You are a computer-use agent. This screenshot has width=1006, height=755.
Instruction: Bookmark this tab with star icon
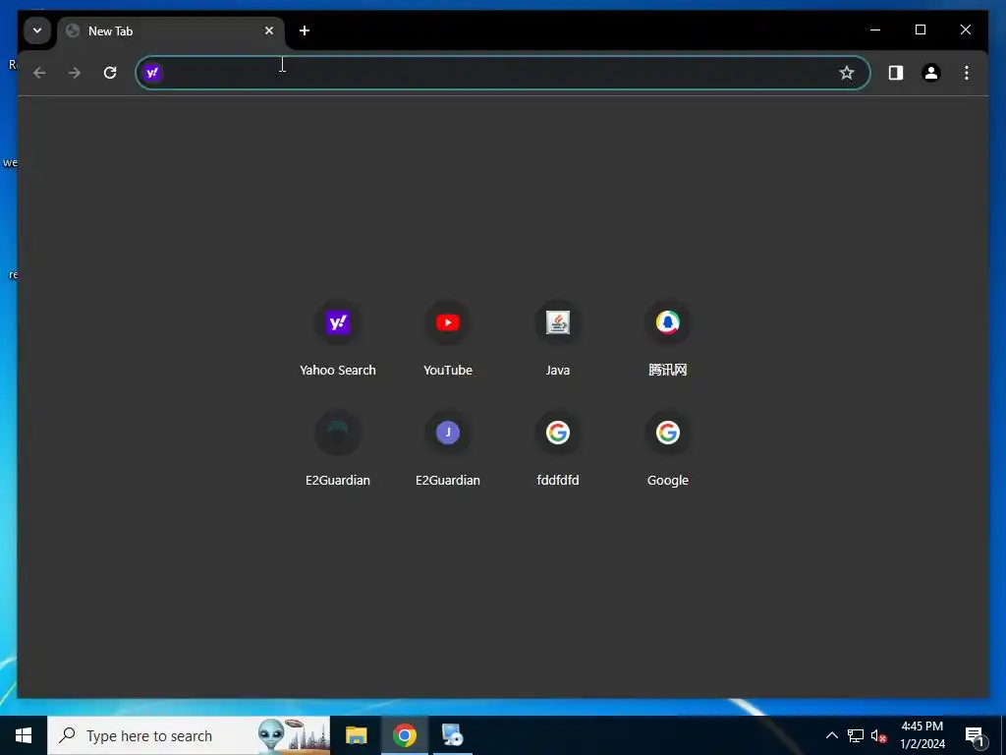click(846, 73)
